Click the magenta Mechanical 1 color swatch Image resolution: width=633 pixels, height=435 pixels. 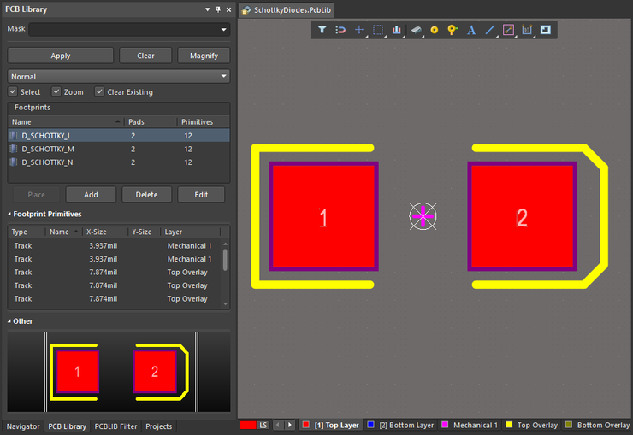tap(445, 425)
